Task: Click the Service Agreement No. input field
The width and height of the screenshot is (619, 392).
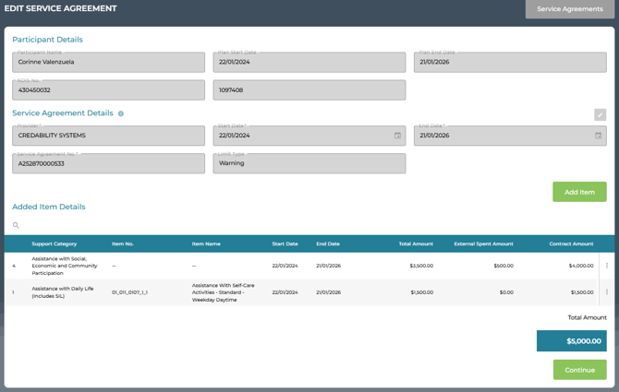Action: click(108, 163)
